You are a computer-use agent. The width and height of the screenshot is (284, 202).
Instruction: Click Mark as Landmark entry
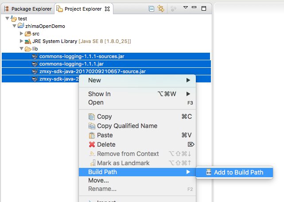(137, 163)
